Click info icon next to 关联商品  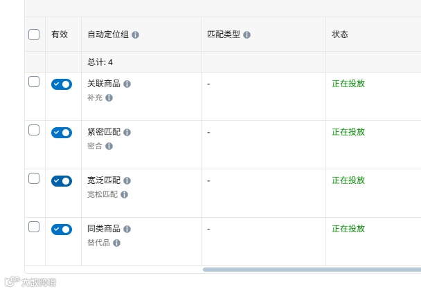(x=127, y=84)
